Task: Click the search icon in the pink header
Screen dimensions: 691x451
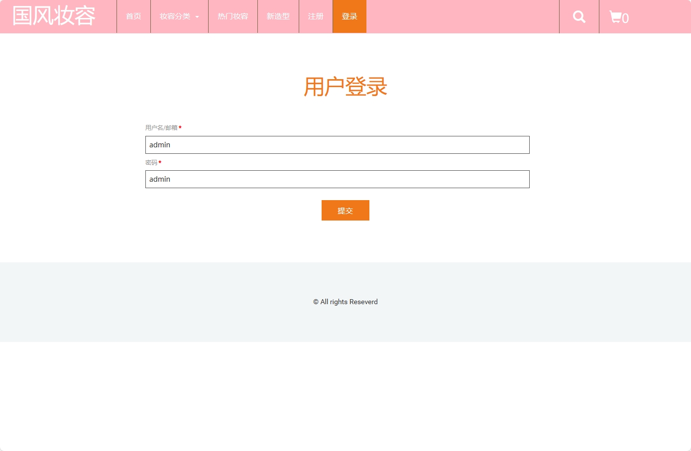Action: click(579, 16)
